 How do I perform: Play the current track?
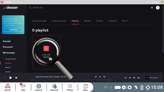click(11, 78)
